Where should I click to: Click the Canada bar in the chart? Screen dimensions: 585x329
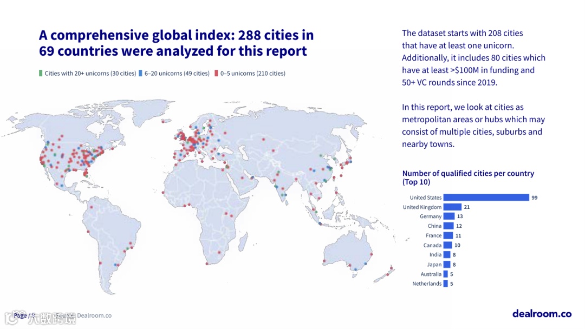(x=448, y=245)
